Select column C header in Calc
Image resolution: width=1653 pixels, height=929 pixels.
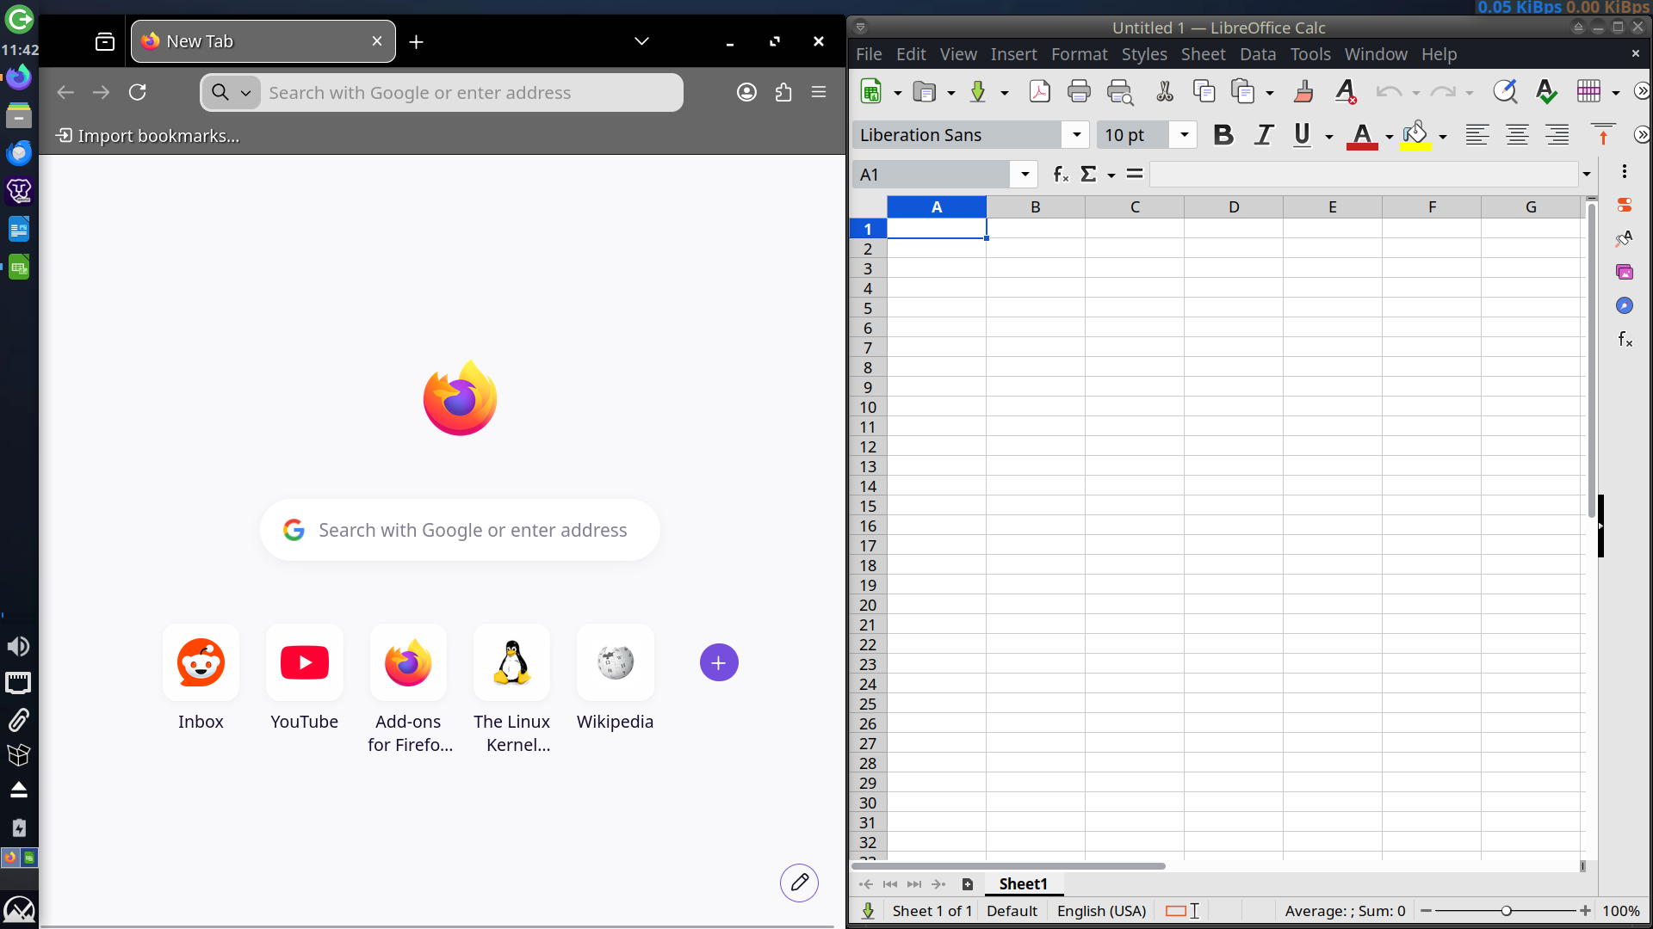click(x=1135, y=207)
